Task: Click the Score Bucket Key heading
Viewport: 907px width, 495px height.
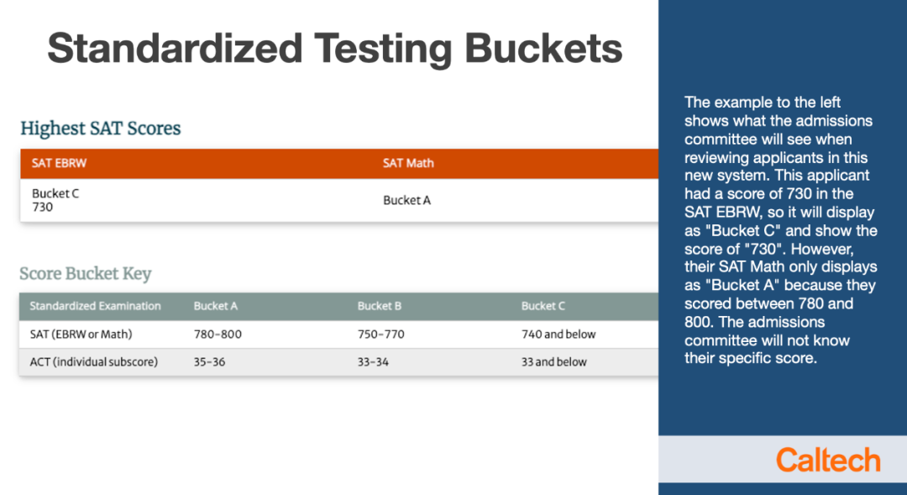Action: (x=86, y=273)
